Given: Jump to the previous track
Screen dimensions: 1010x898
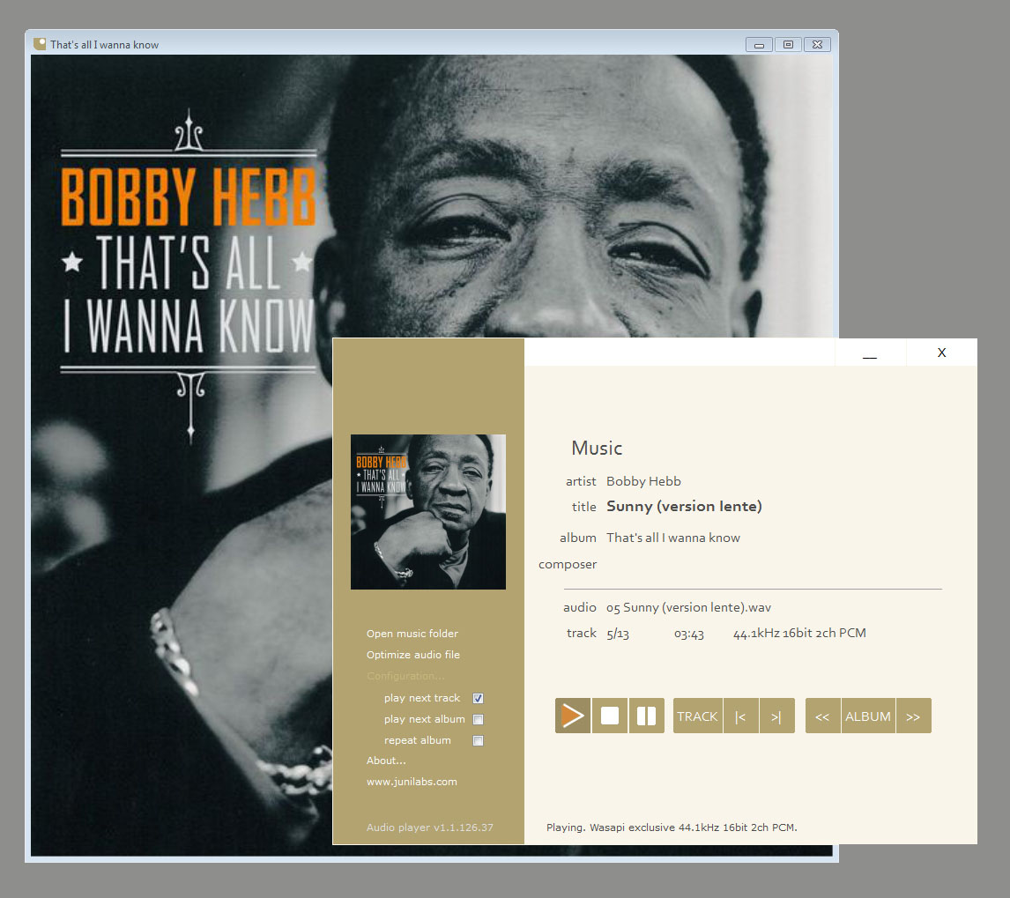Looking at the screenshot, I should coord(740,716).
